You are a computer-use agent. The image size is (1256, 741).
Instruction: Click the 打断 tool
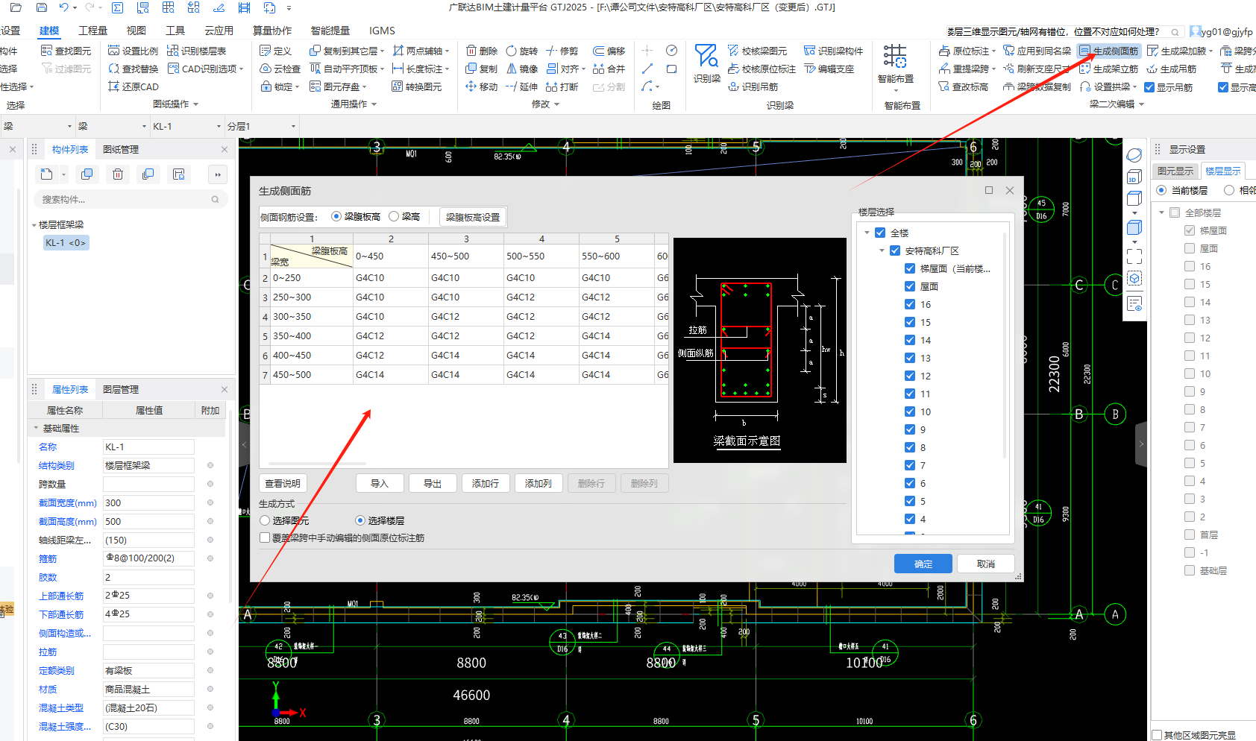click(x=562, y=86)
